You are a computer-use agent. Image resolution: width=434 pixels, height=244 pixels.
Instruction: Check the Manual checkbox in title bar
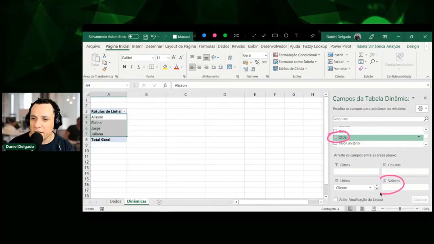(175, 37)
